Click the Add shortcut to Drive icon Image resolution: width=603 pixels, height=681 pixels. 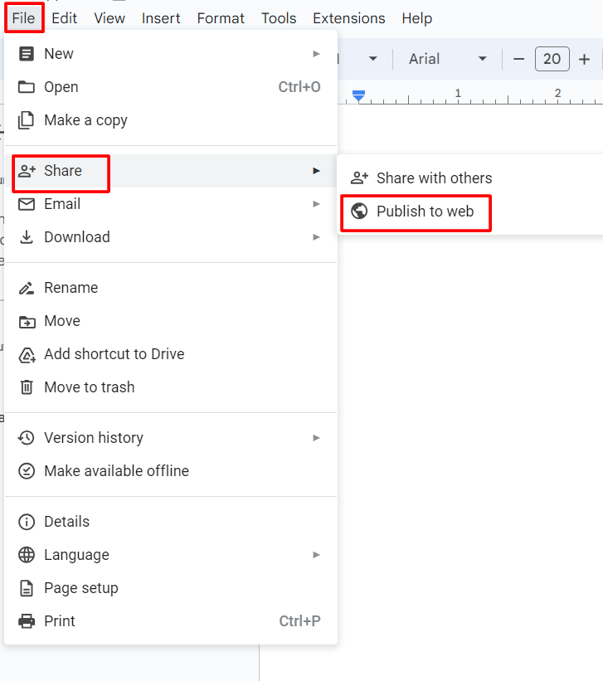click(x=27, y=354)
